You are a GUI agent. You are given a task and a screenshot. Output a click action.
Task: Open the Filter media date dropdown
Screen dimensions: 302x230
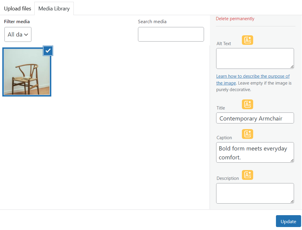(x=18, y=34)
